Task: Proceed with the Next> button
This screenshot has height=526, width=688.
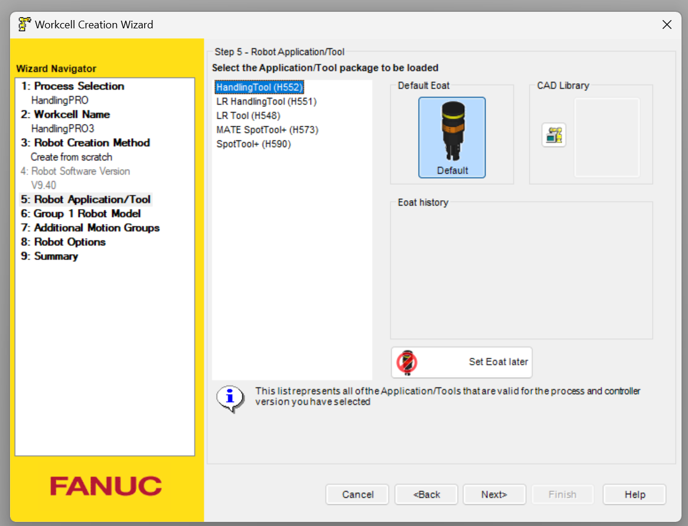Action: (x=494, y=494)
